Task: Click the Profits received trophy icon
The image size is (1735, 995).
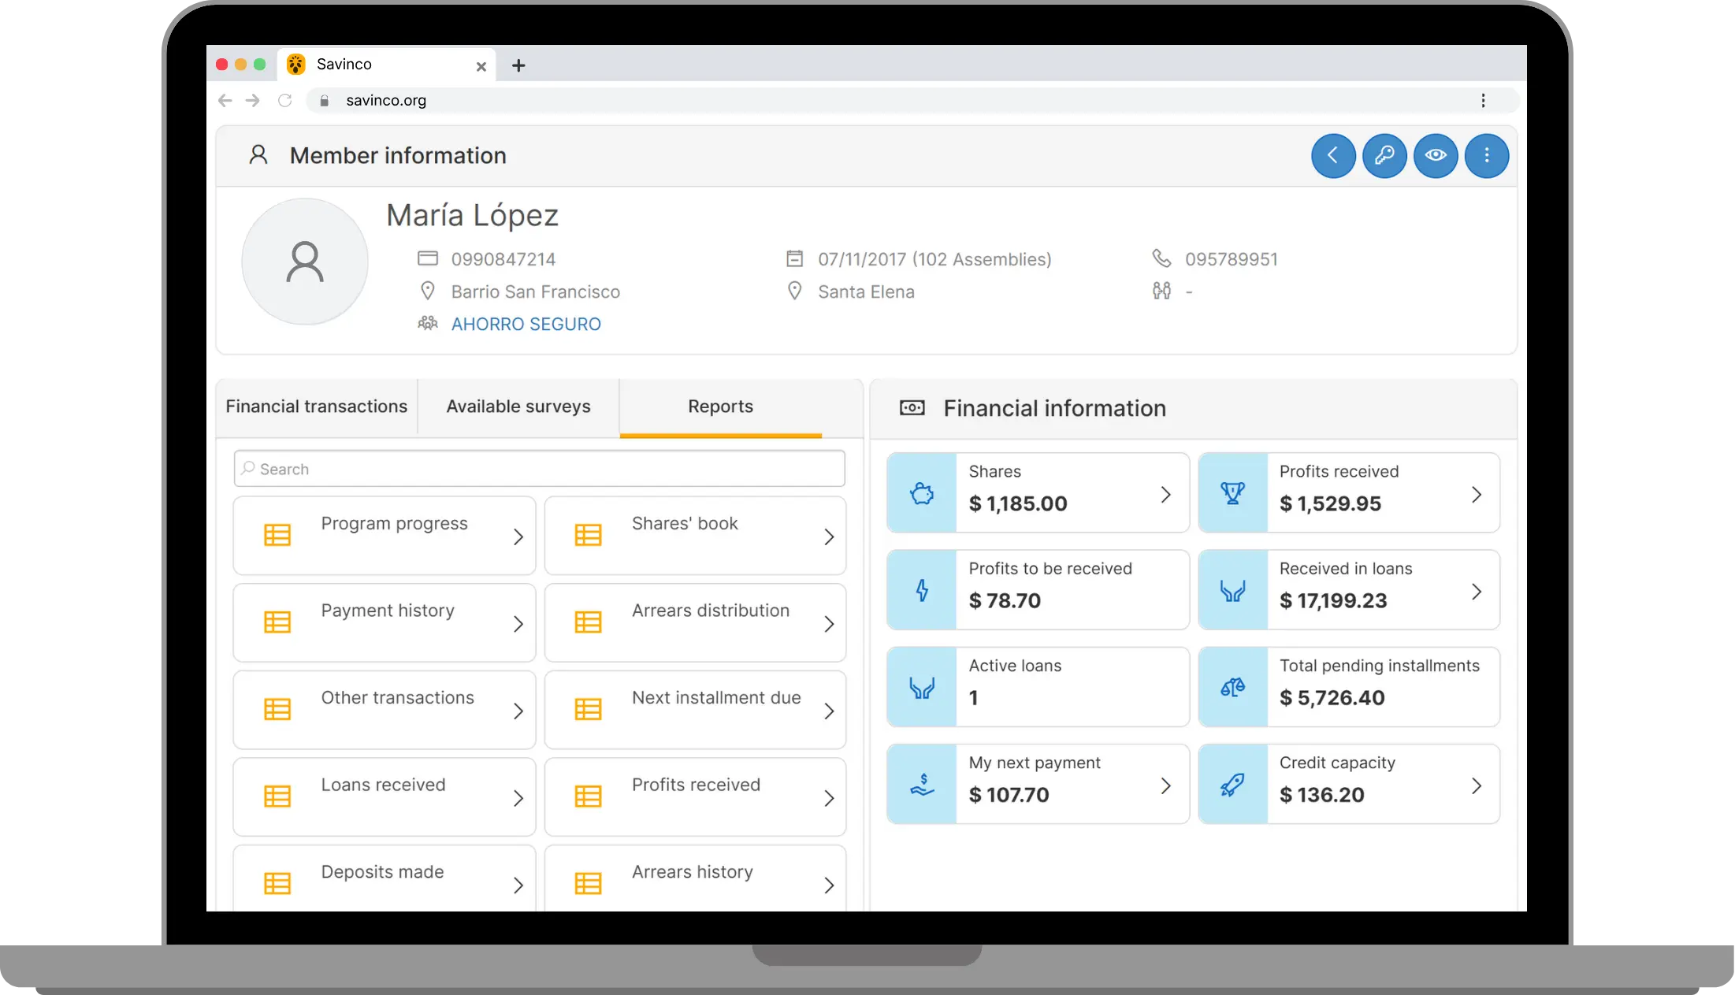Action: point(1232,493)
